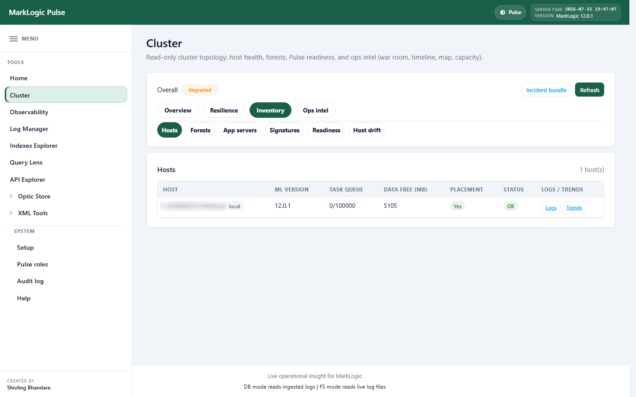Open the Ops intel tab
Image resolution: width=636 pixels, height=397 pixels.
pos(315,110)
